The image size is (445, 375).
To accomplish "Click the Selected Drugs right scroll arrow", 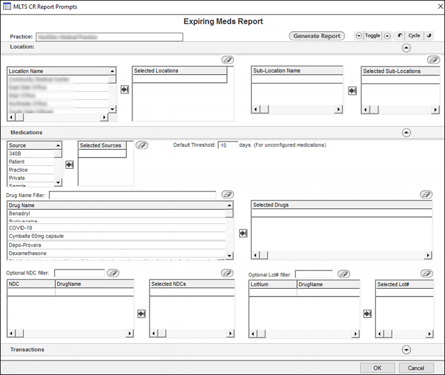I will tap(428, 255).
